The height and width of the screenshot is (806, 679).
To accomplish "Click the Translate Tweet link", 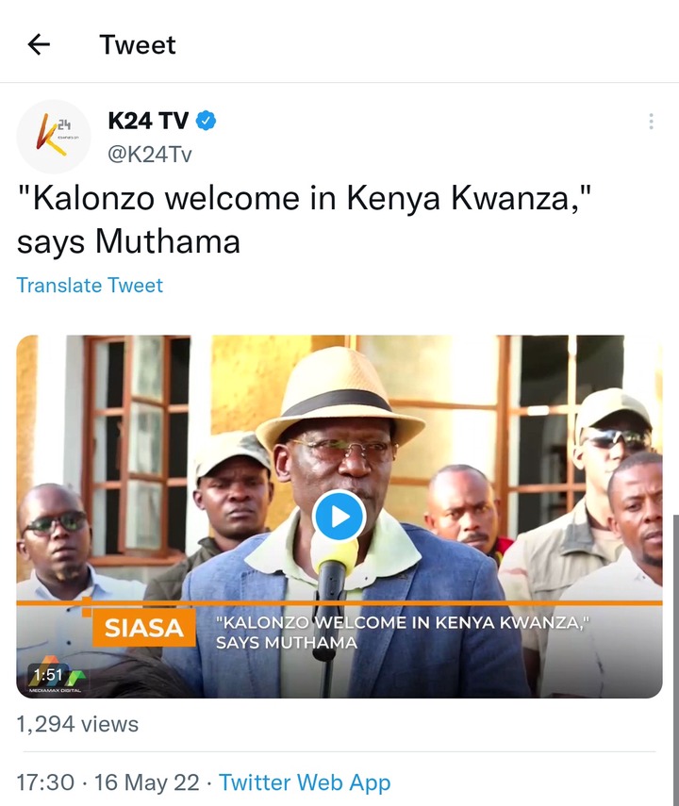I will tap(90, 285).
